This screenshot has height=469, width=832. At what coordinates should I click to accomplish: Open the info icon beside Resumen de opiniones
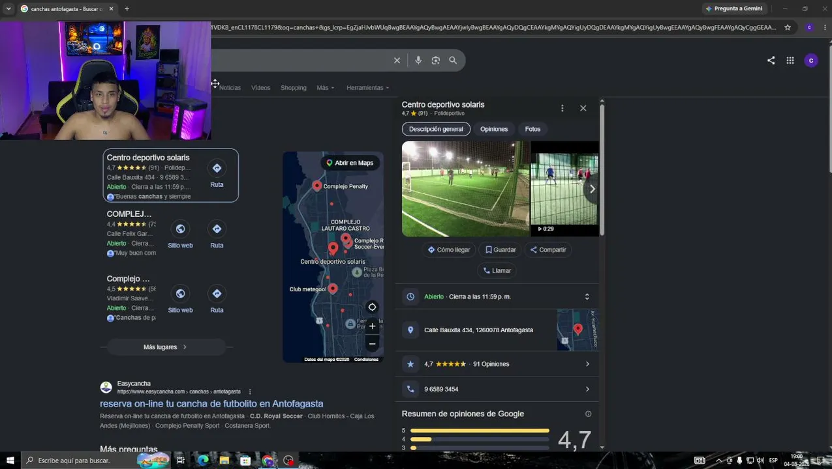[588, 414]
